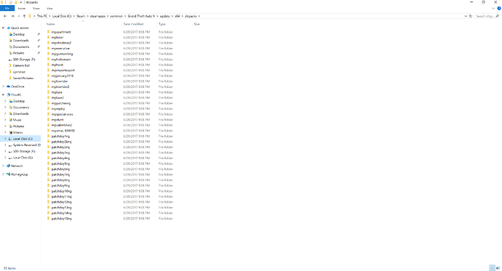This screenshot has height=271, width=502.
Task: Open the Share ribbon tab
Action: pyautogui.click(x=36, y=8)
